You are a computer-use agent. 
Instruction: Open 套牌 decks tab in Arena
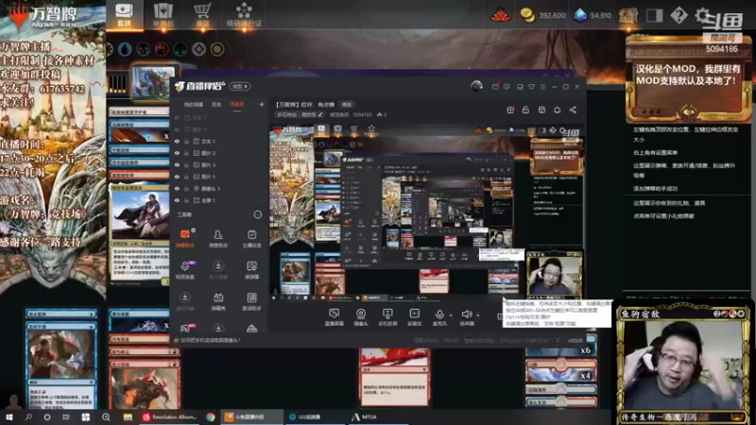pyautogui.click(x=125, y=15)
